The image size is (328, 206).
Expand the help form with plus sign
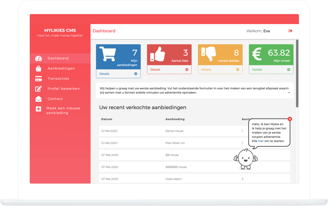pos(289,92)
